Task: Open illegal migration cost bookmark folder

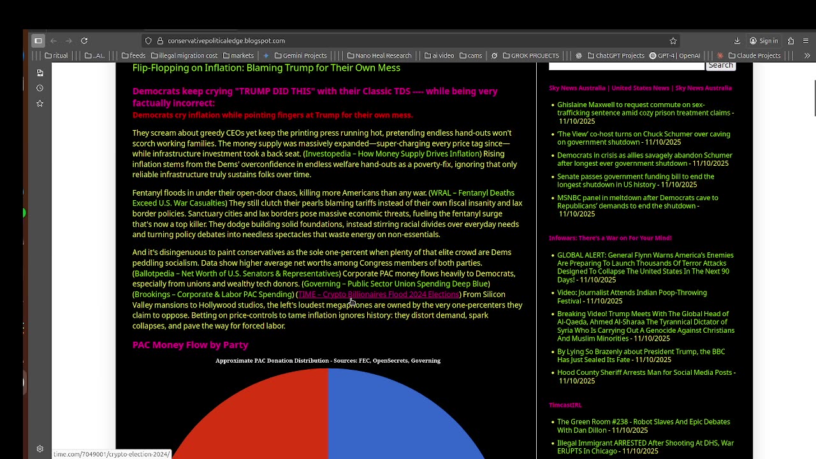Action: click(184, 55)
